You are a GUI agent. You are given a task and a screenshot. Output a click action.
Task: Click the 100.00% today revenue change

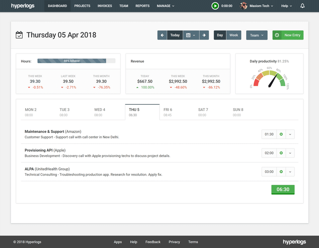point(145,87)
